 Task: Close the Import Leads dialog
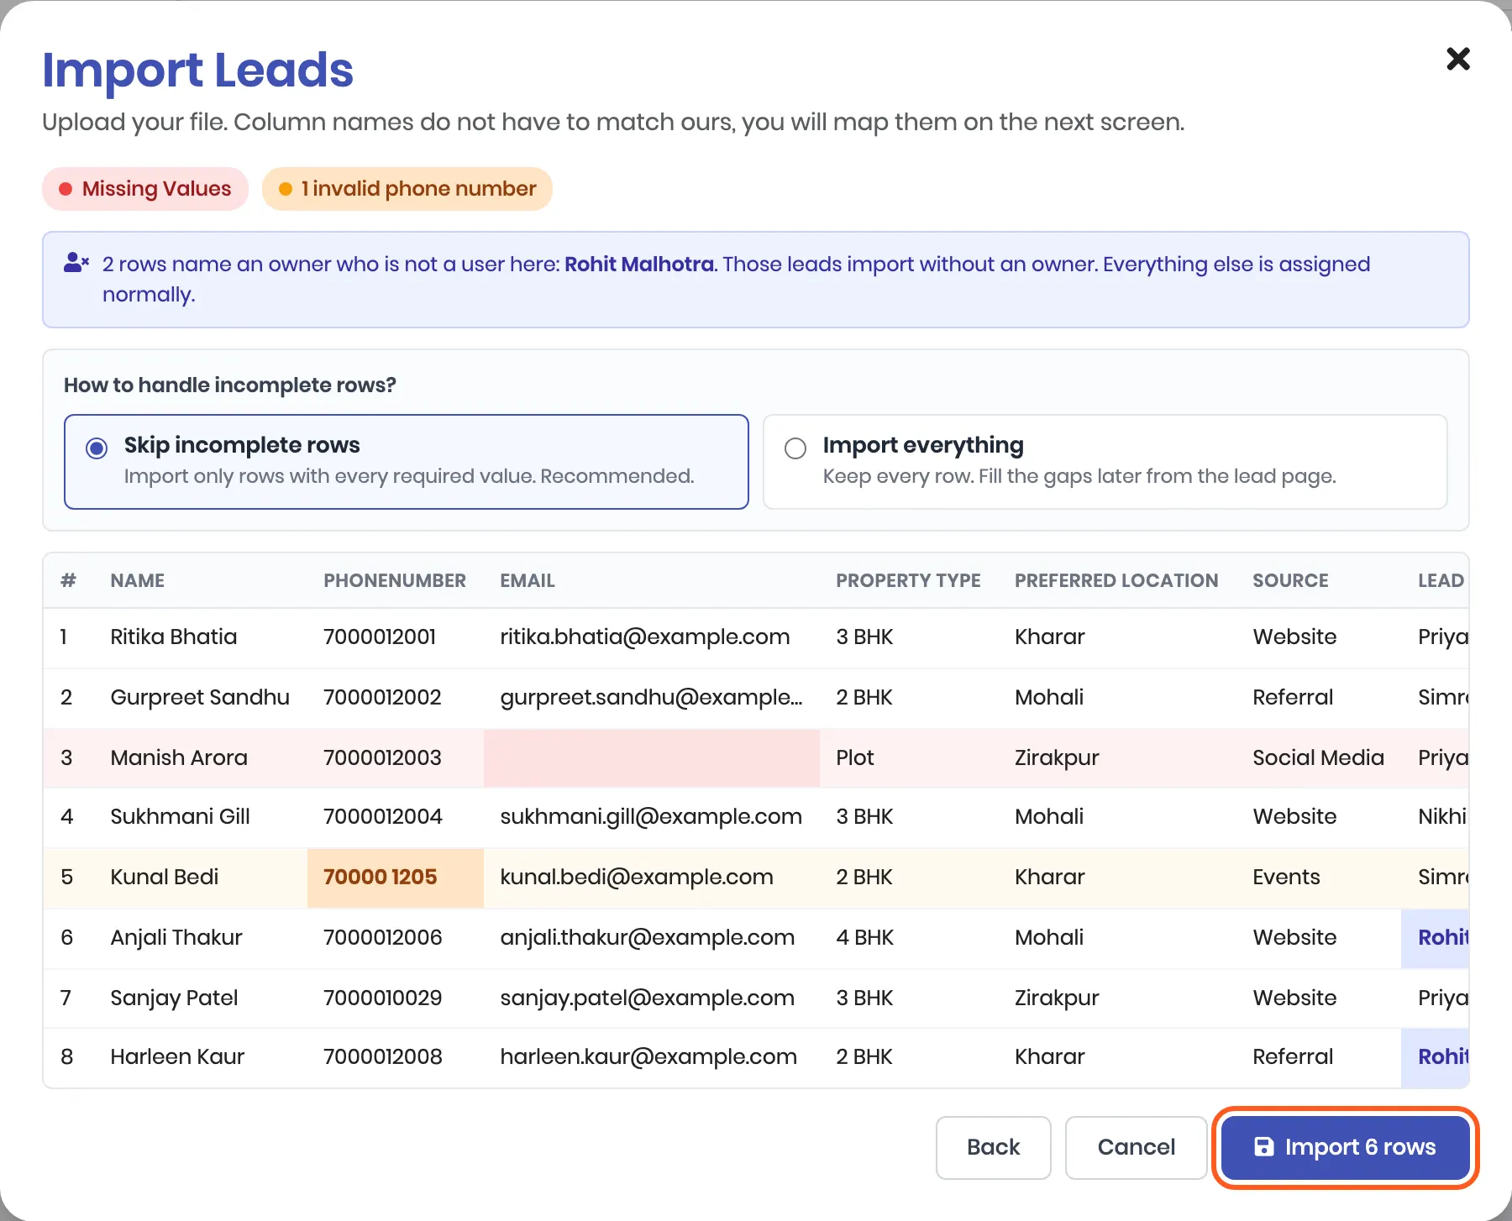(x=1458, y=59)
